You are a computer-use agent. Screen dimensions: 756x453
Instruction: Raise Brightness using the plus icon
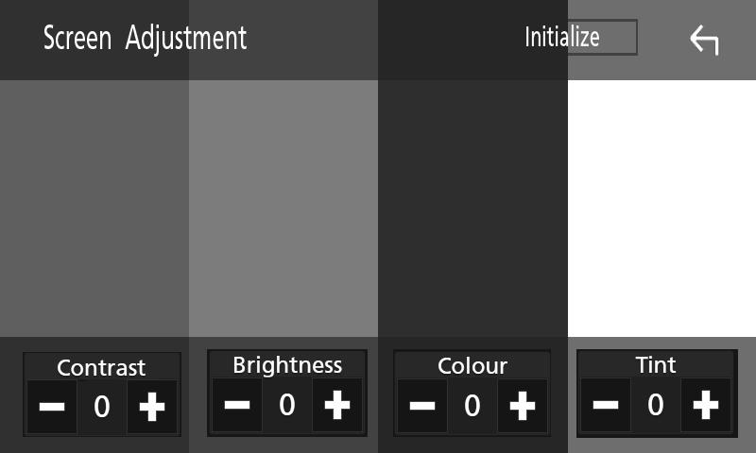click(337, 405)
